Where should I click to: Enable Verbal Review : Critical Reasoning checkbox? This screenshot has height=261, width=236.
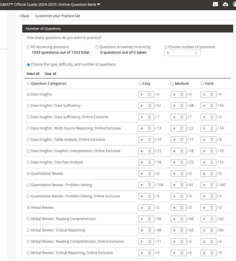[x=28, y=230]
